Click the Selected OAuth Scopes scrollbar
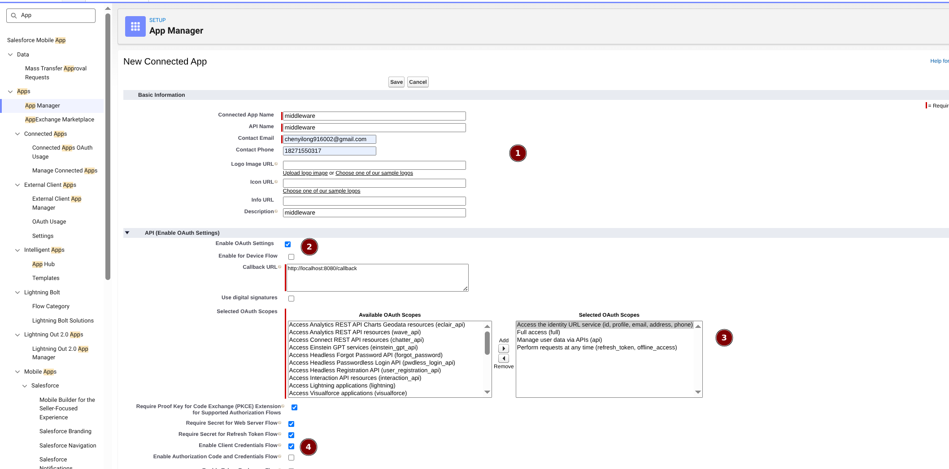 coord(698,359)
